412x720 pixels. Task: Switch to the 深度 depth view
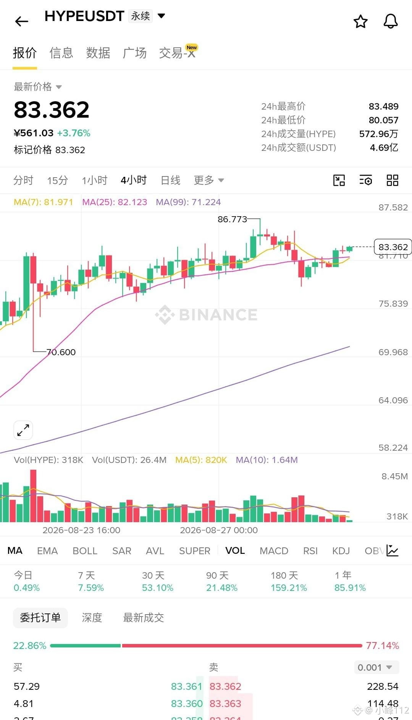click(x=92, y=618)
